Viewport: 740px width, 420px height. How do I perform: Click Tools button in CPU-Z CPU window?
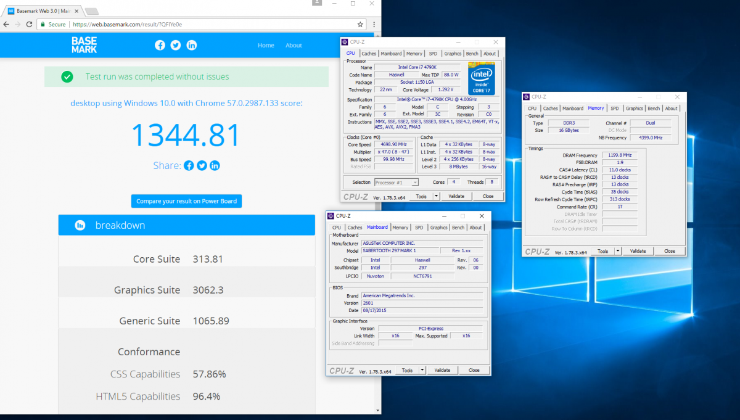tap(421, 196)
